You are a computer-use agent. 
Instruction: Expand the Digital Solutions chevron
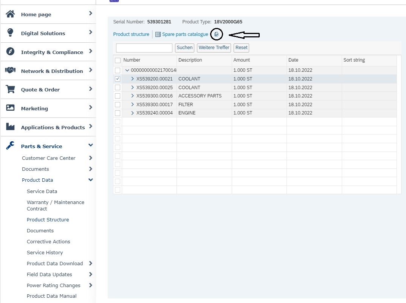[x=91, y=32]
